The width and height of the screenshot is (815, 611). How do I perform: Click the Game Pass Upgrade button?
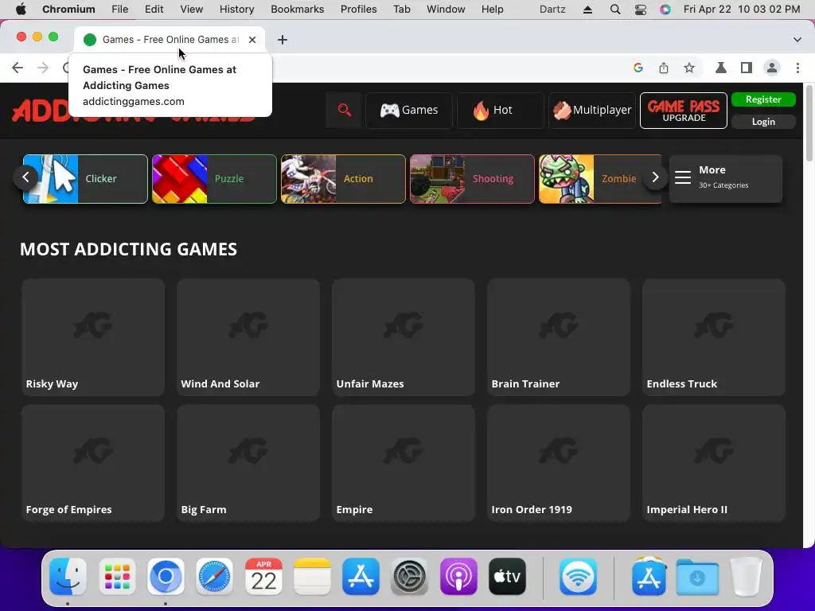(x=684, y=111)
